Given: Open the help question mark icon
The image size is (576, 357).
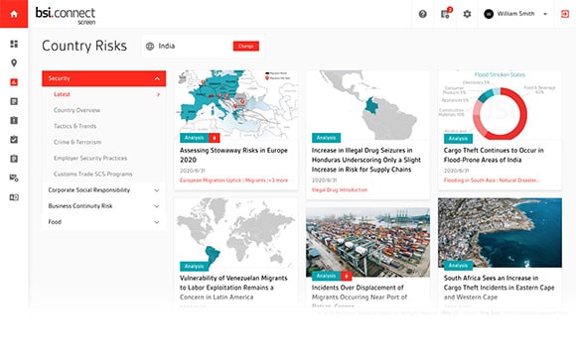Looking at the screenshot, I should pyautogui.click(x=423, y=14).
